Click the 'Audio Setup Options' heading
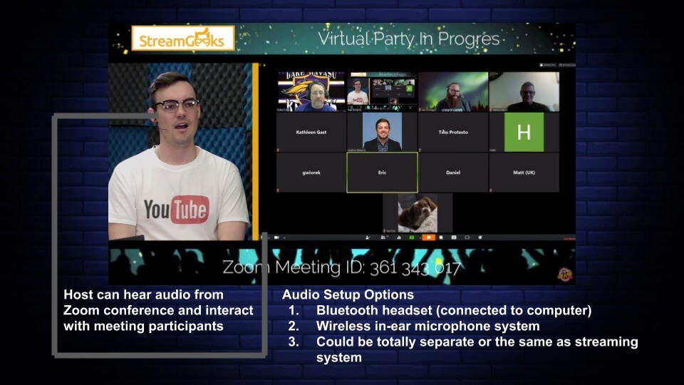Image resolution: width=684 pixels, height=385 pixels. 348,294
